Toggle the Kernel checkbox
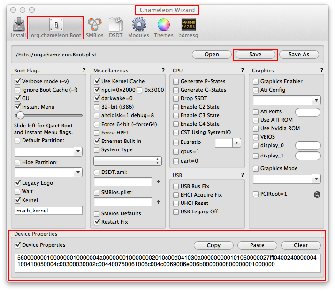 (17, 200)
